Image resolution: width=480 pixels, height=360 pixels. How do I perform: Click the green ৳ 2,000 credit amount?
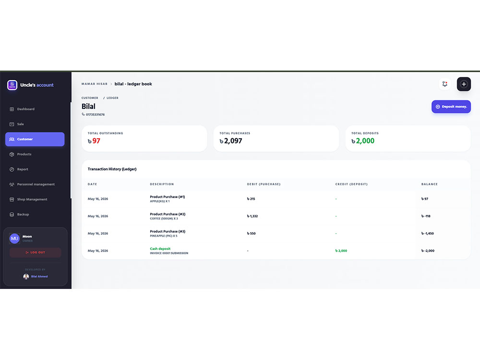[341, 251]
